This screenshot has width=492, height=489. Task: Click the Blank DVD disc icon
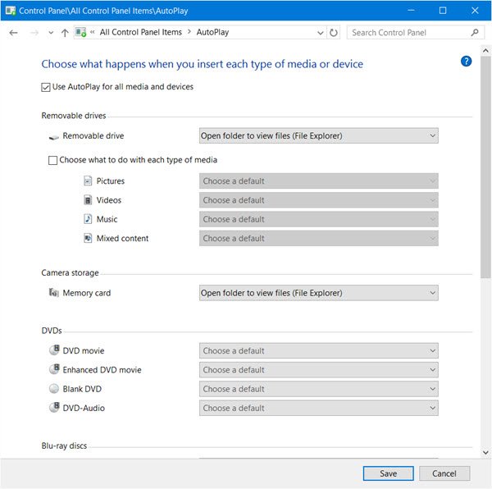coord(54,389)
